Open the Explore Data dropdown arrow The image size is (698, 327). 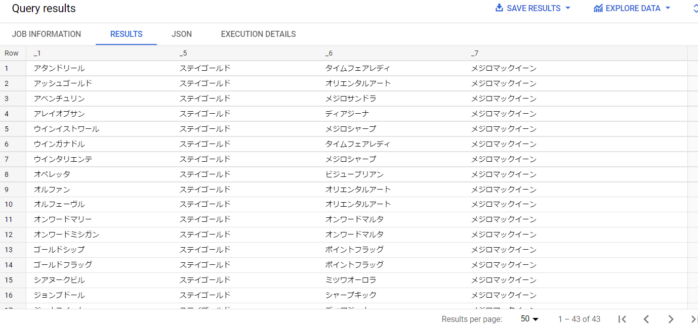(668, 8)
